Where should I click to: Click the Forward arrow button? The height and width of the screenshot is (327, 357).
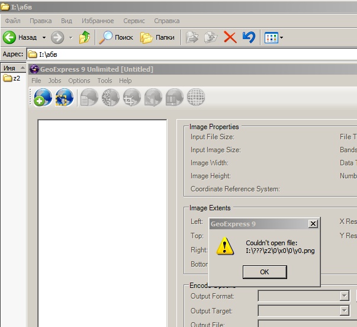(57, 37)
